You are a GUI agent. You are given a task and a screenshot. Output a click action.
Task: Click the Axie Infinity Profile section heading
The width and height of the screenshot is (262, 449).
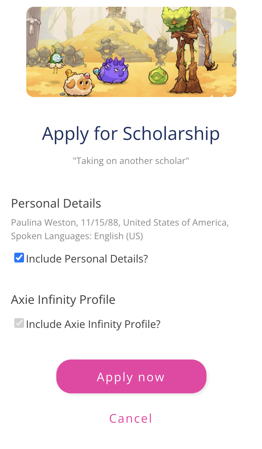pyautogui.click(x=63, y=300)
